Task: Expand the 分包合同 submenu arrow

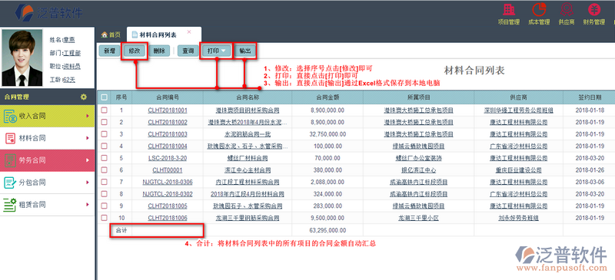Action: (88, 183)
